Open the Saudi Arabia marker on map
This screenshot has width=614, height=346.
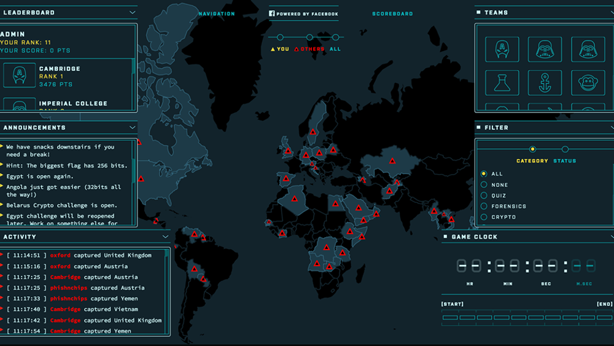359,208
